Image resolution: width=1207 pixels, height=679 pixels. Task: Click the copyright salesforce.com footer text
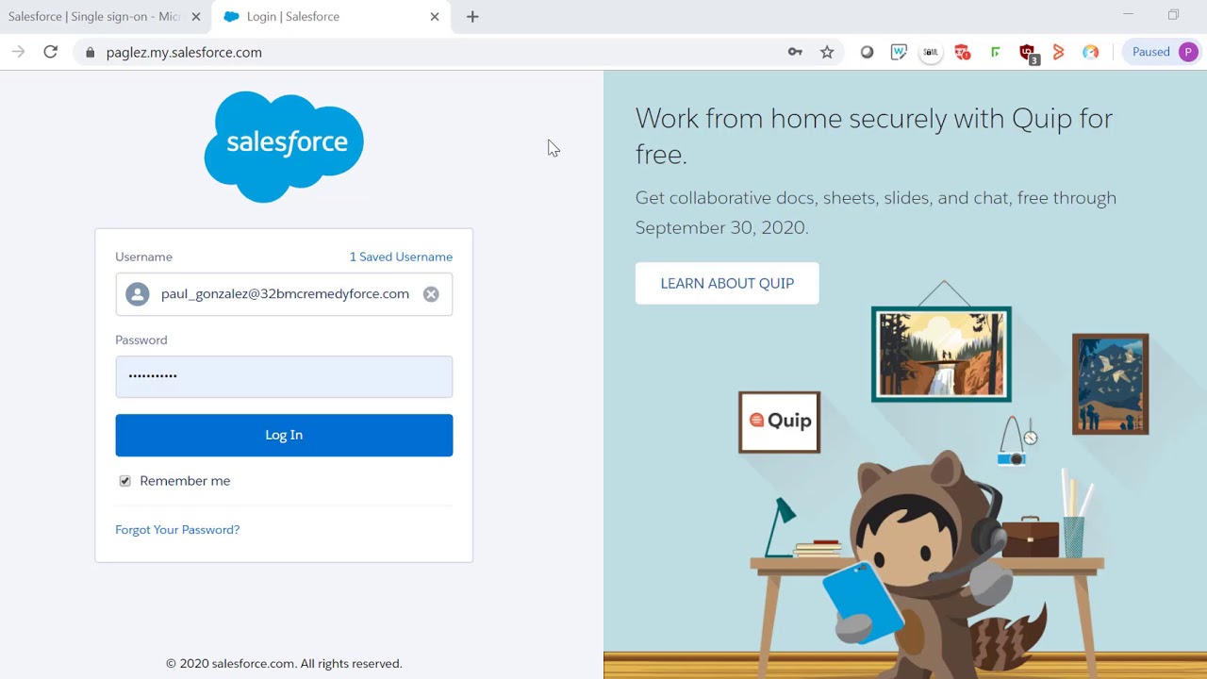[284, 664]
